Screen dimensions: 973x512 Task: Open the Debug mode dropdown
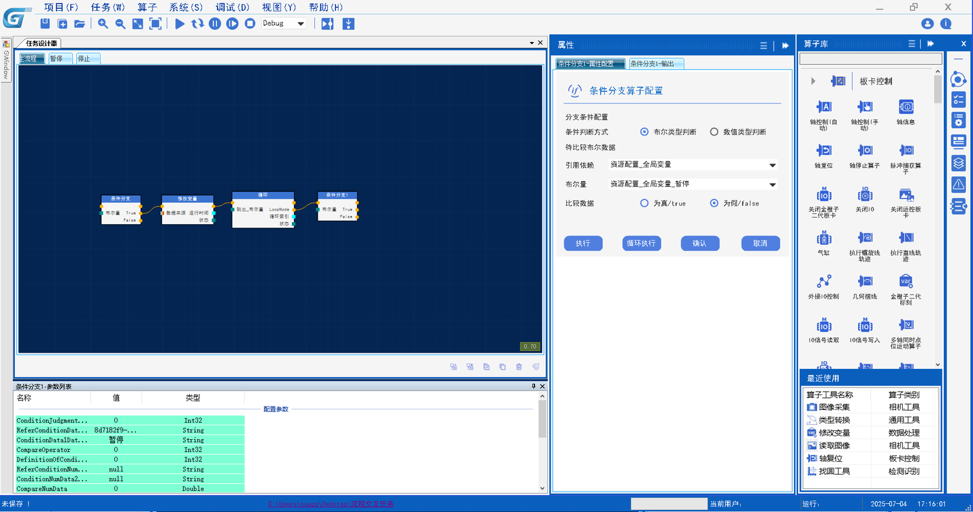pos(284,24)
